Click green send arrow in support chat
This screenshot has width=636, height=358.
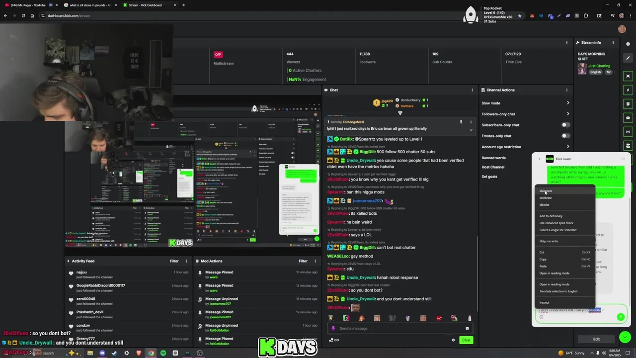[621, 317]
